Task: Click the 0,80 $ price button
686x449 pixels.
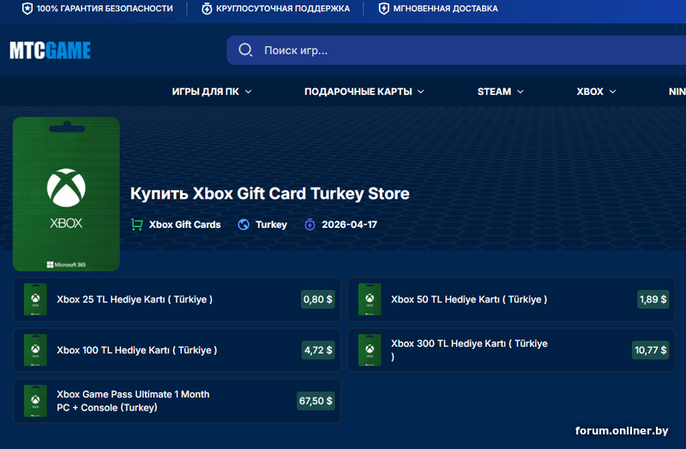Action: [x=317, y=300]
